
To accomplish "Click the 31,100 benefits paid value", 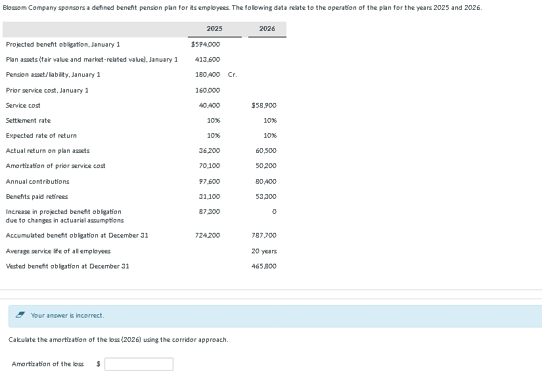I will (x=210, y=196).
